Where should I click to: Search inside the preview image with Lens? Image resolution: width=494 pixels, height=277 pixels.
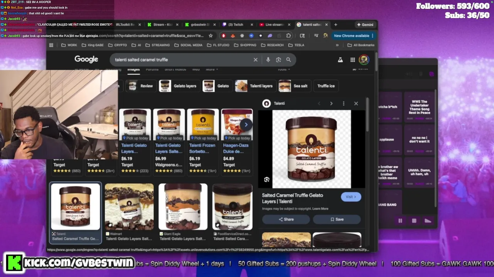(266, 180)
